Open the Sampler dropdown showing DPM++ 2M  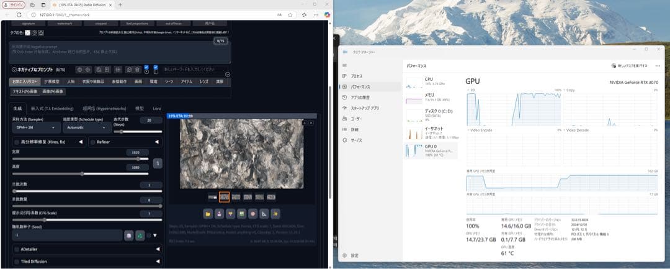(x=36, y=127)
